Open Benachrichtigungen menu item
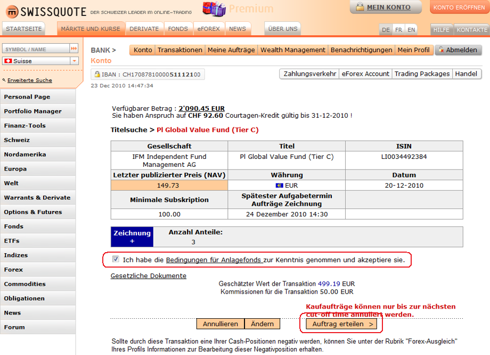 361,50
